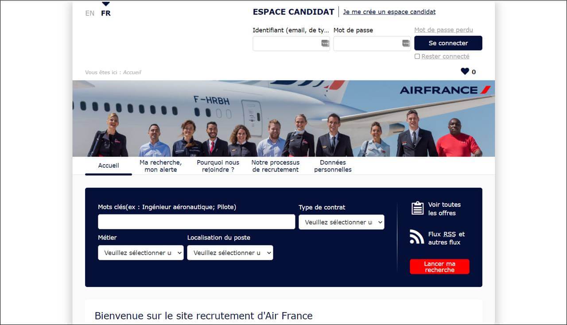This screenshot has height=325, width=567.
Task: Follow the 'Mot de passe perdu' link
Action: (443, 30)
